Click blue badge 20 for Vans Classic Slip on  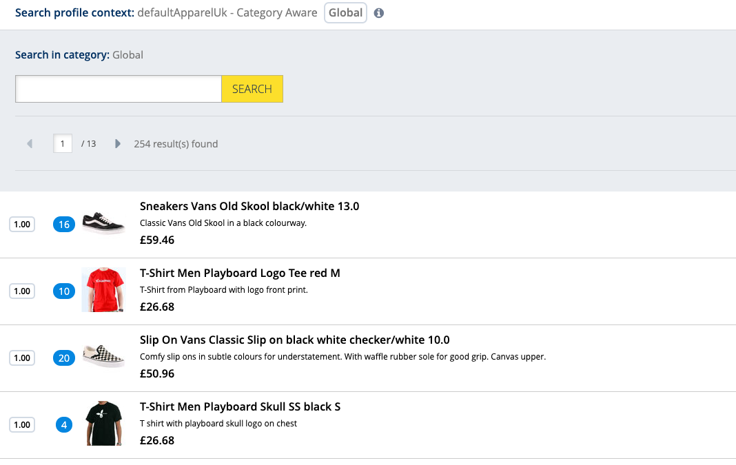(x=64, y=358)
